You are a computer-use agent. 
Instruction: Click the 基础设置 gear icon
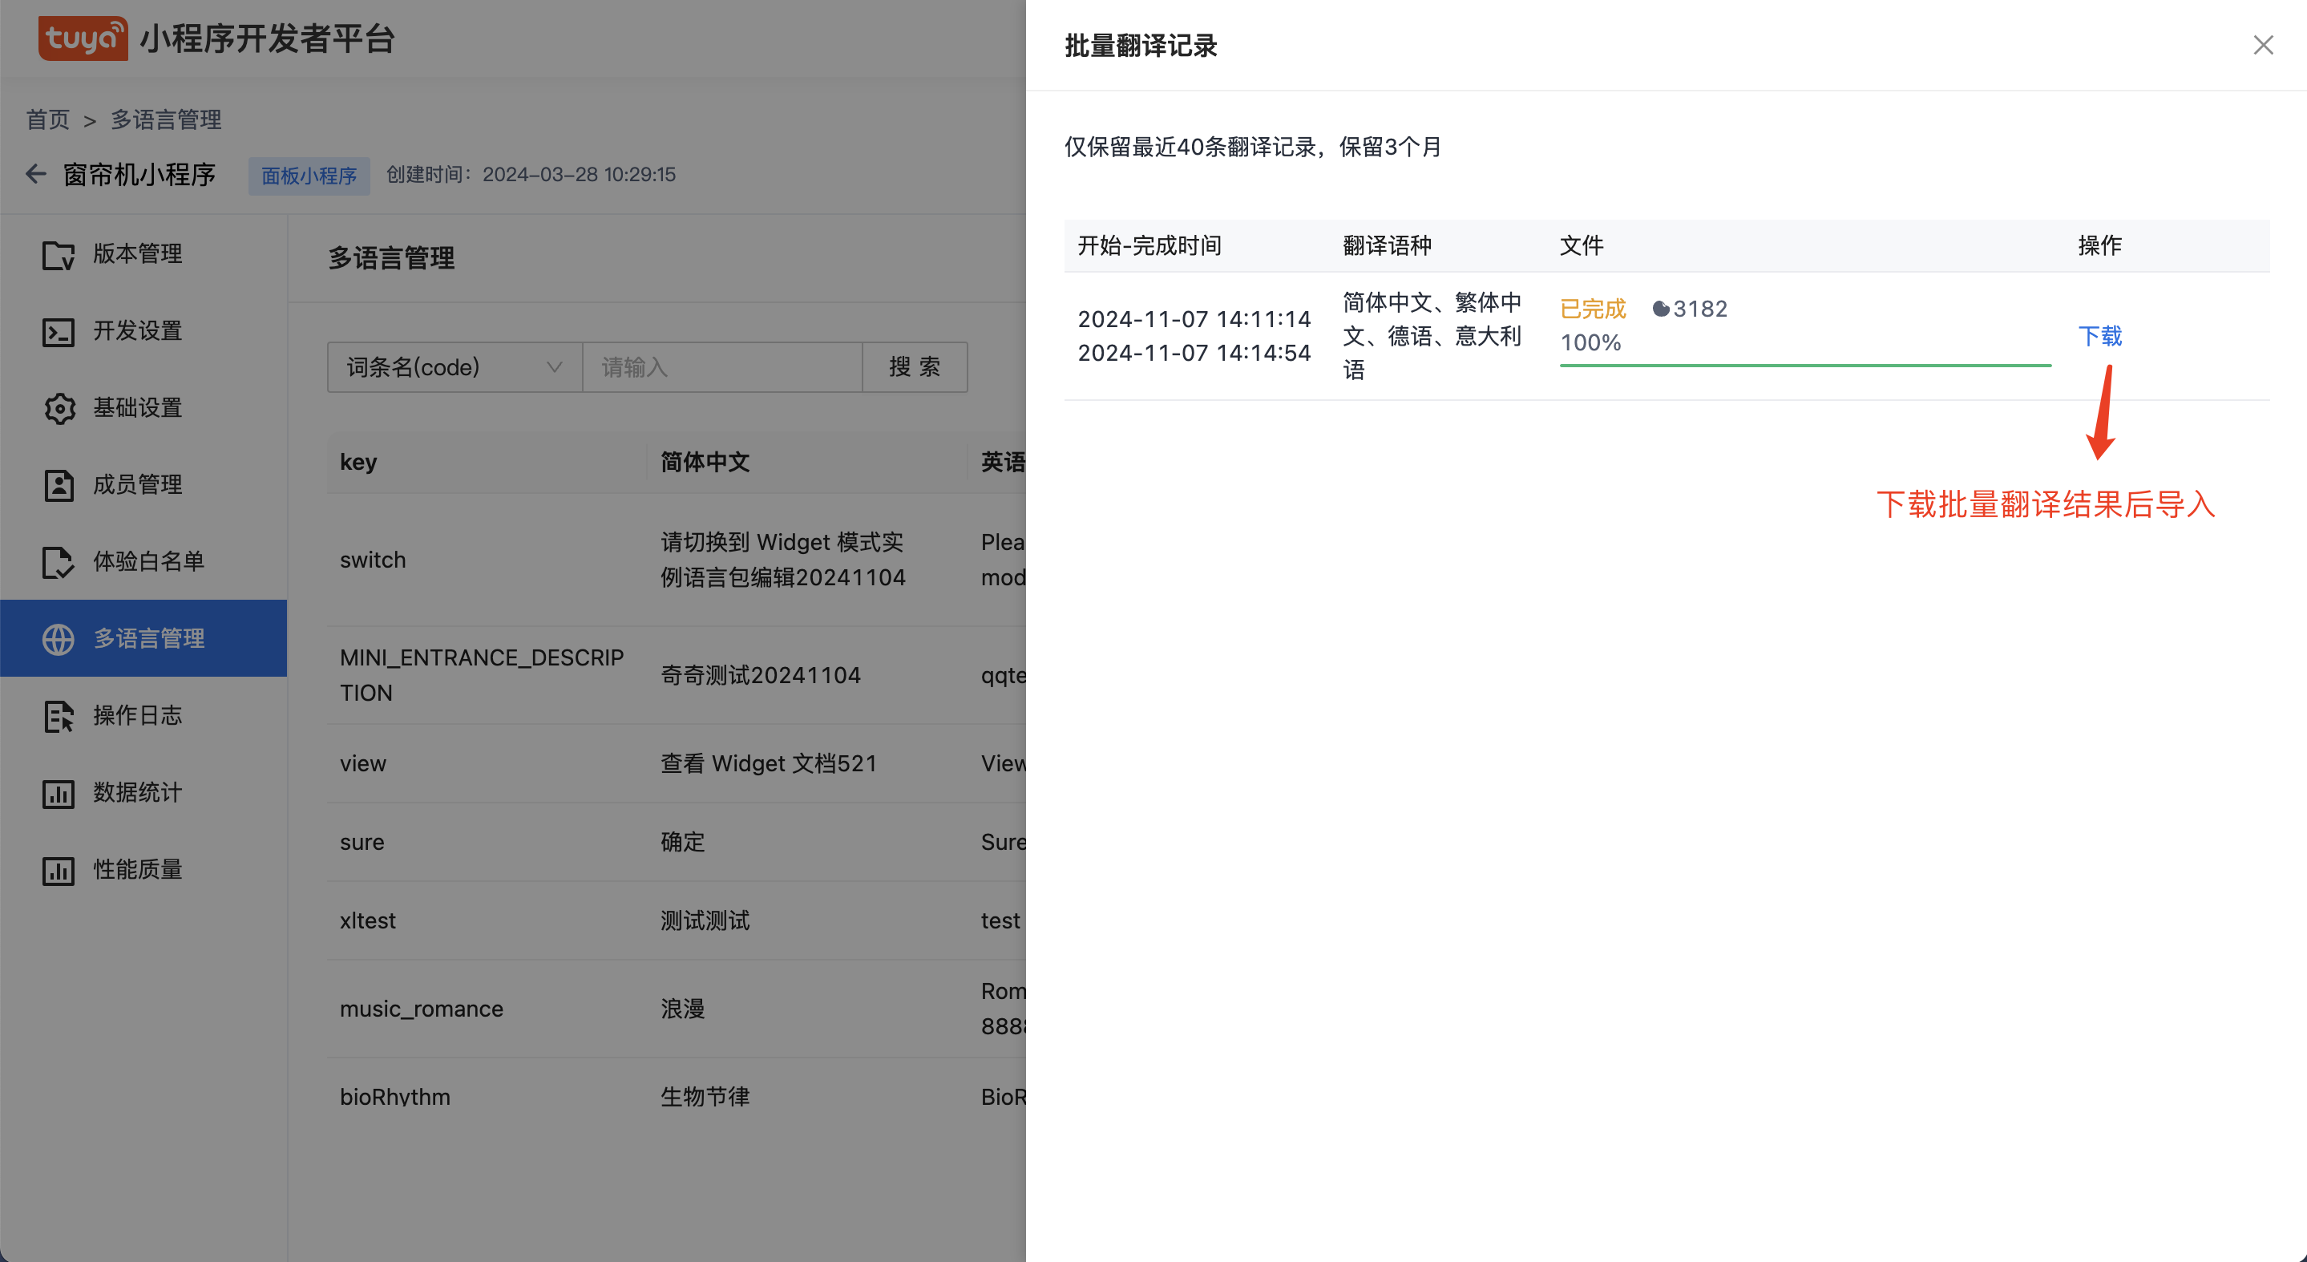59,408
